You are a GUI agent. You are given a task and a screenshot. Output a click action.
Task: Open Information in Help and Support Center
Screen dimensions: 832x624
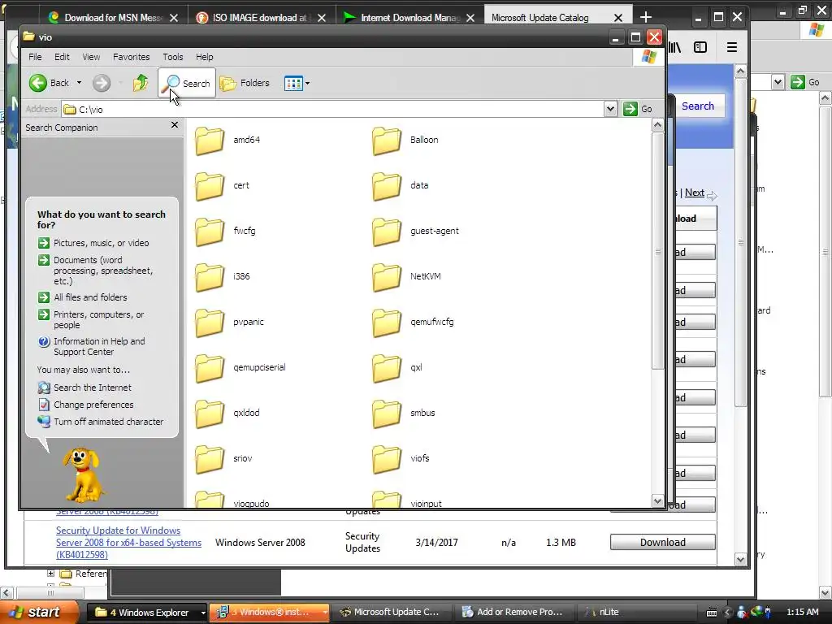coord(92,346)
